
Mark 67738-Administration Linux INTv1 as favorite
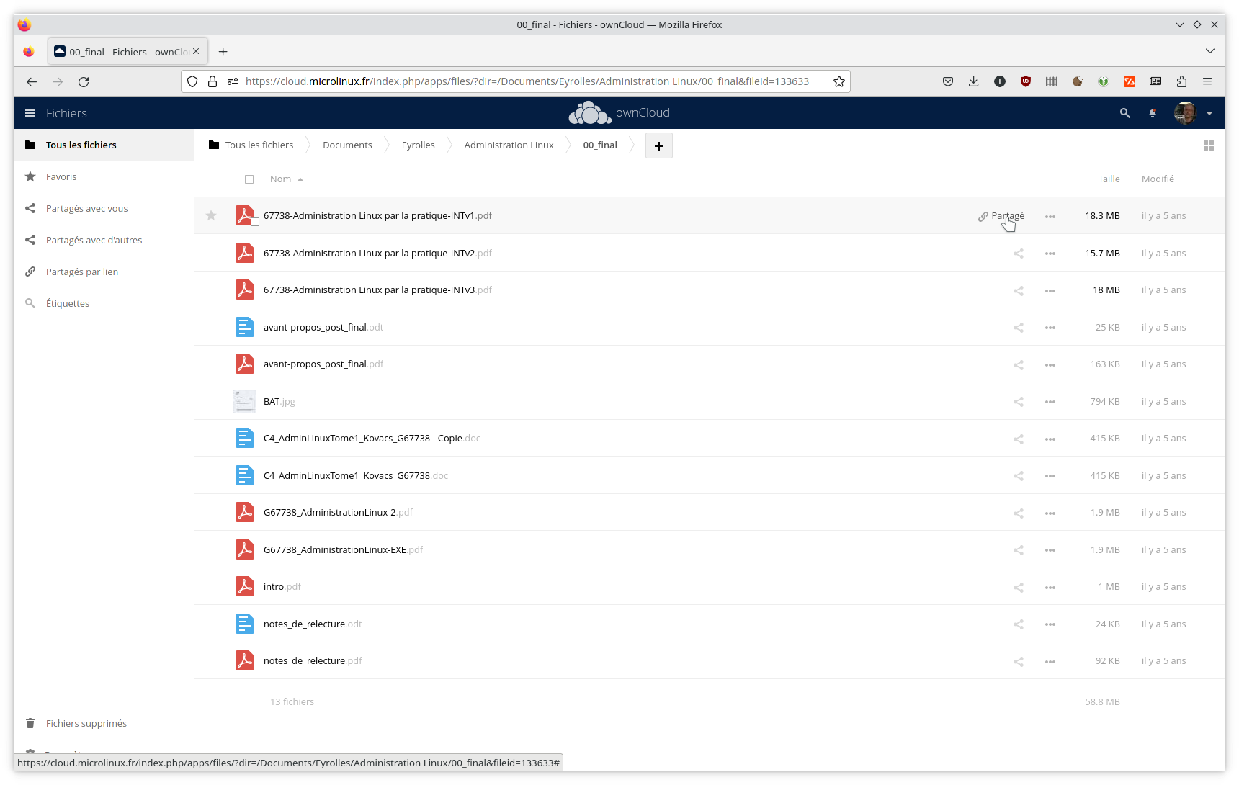[x=211, y=215]
